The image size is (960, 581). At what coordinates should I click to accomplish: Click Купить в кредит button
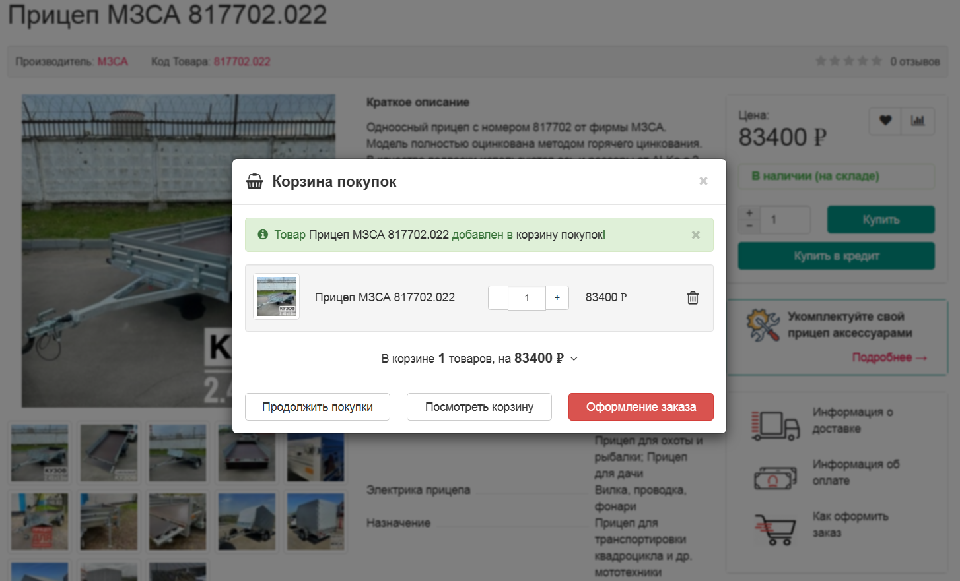point(837,256)
